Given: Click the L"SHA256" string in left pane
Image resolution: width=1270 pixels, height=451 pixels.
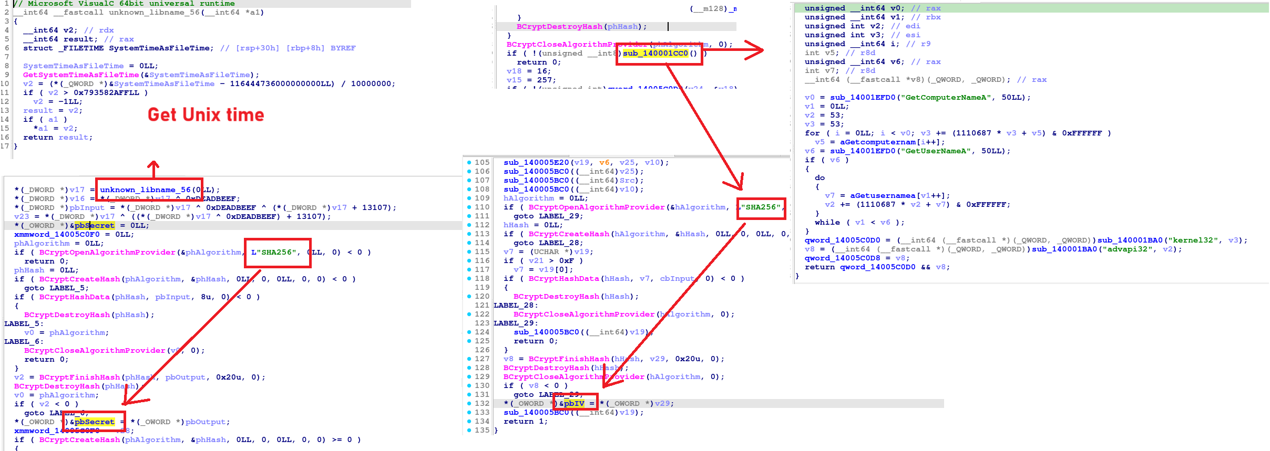Looking at the screenshot, I should point(274,253).
